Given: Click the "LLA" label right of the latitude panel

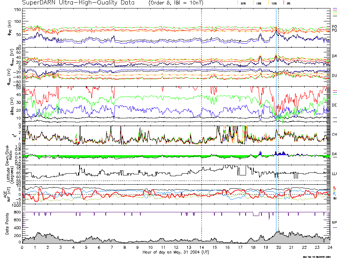Looking at the screenshot, I should tap(334, 174).
